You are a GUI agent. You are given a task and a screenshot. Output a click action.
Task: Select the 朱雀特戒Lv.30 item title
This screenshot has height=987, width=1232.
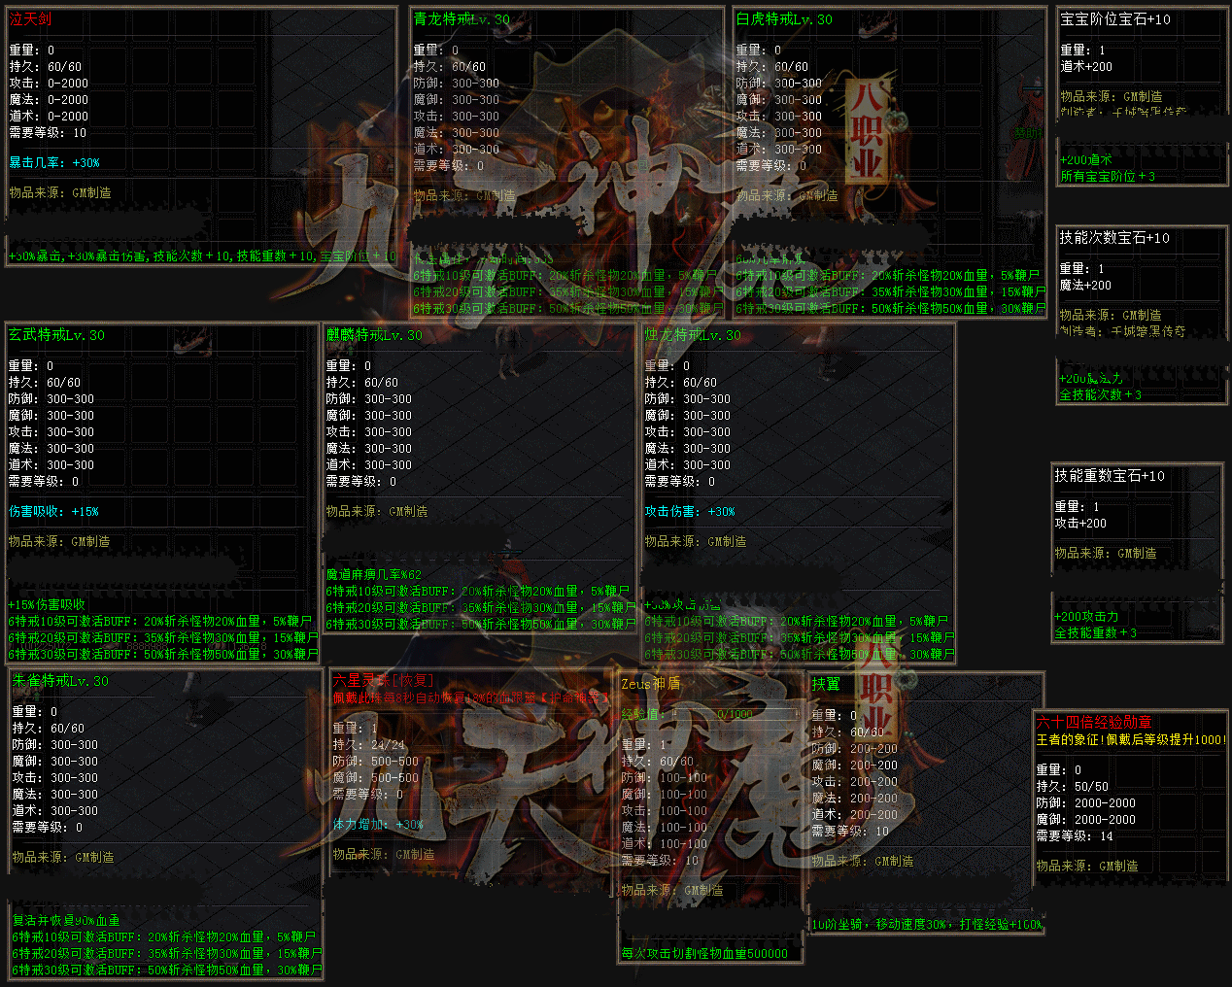(x=60, y=681)
